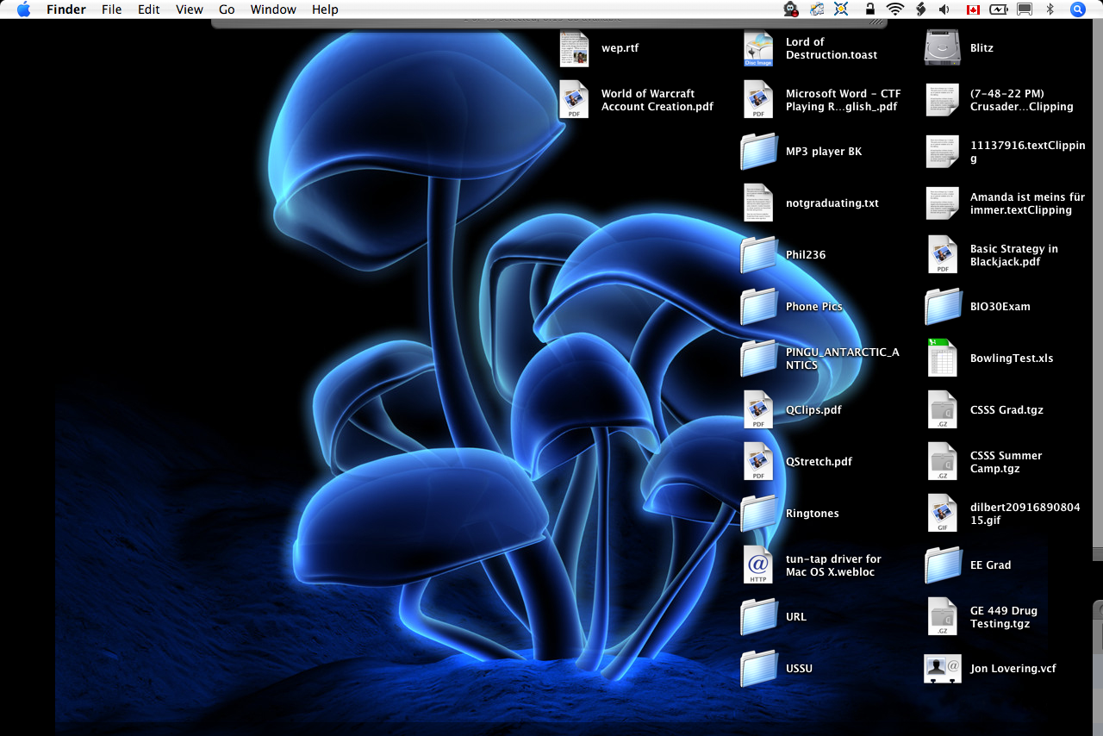Image resolution: width=1103 pixels, height=736 pixels.
Task: Select the USSU folder icon
Action: pos(758,669)
